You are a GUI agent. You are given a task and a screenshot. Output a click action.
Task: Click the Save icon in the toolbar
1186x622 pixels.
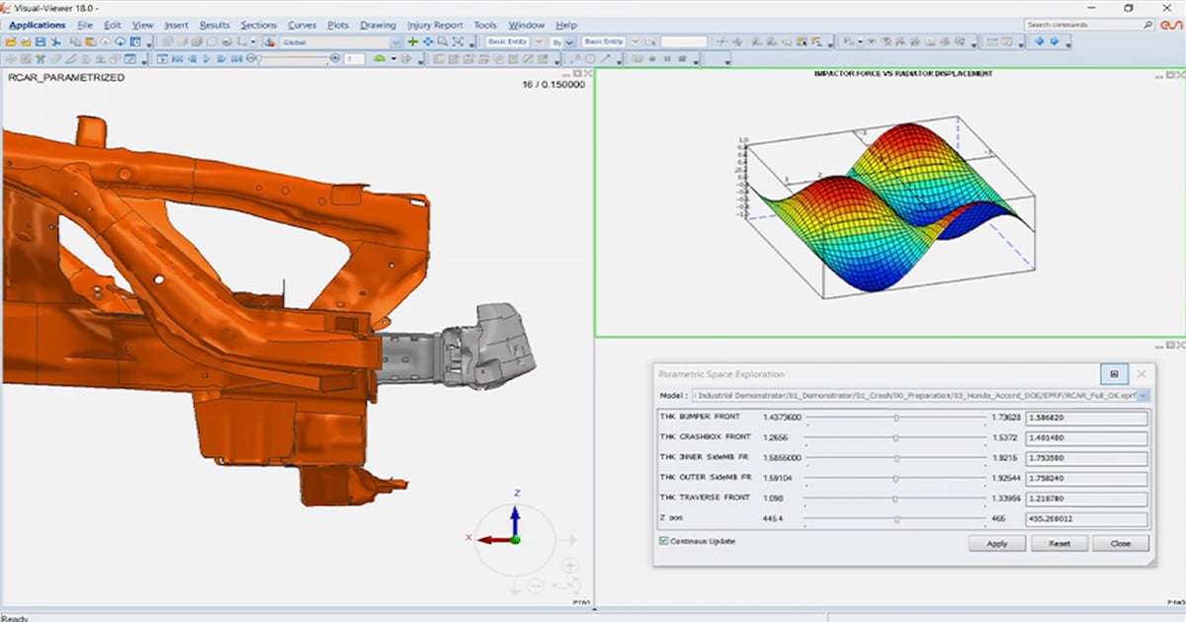tap(41, 42)
